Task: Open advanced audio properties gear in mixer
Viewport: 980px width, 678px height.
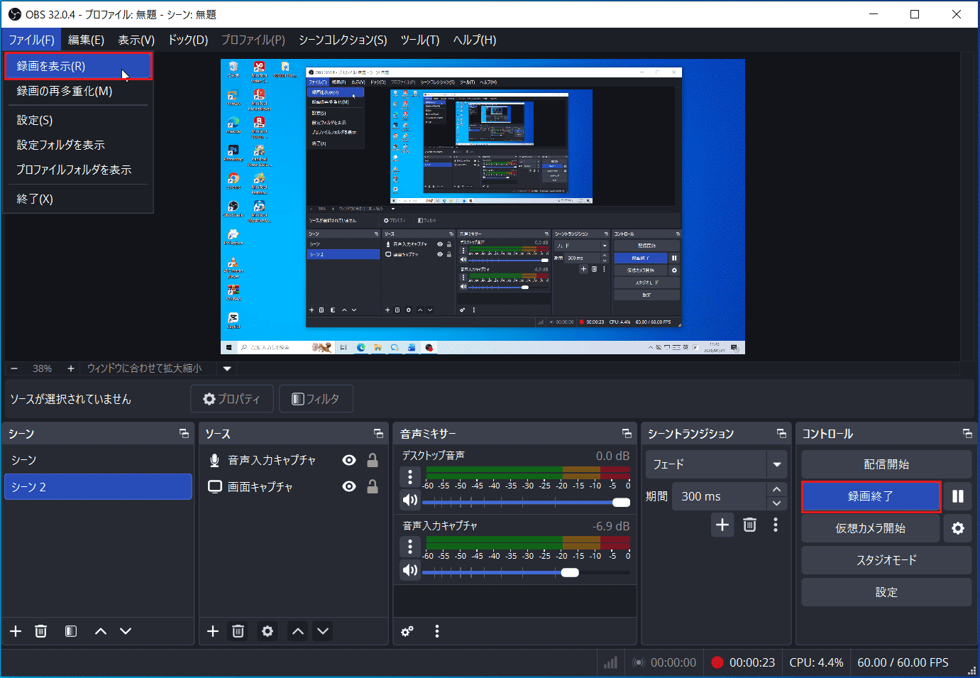Action: 407,630
